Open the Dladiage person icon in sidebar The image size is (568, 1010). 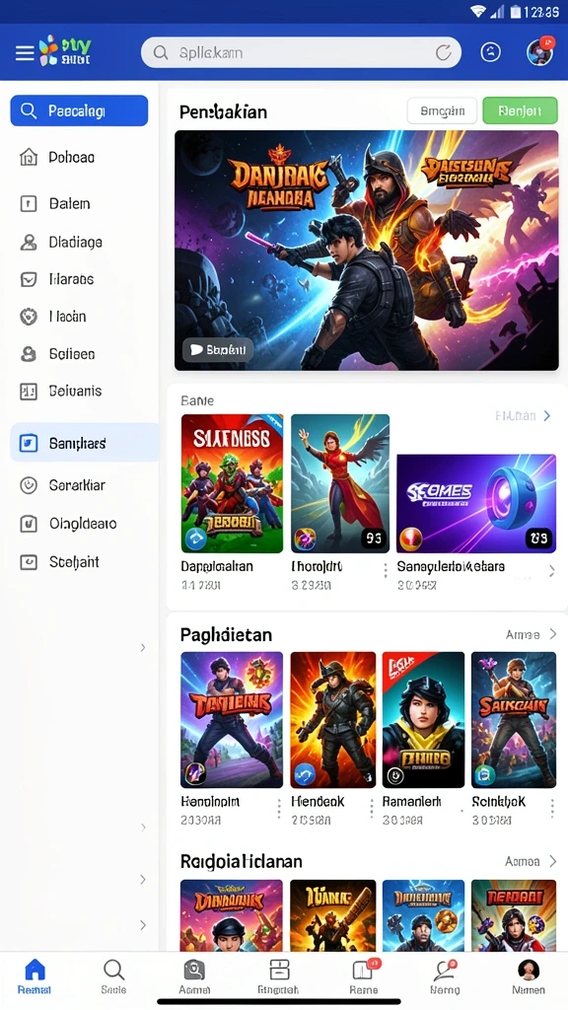[x=29, y=243]
